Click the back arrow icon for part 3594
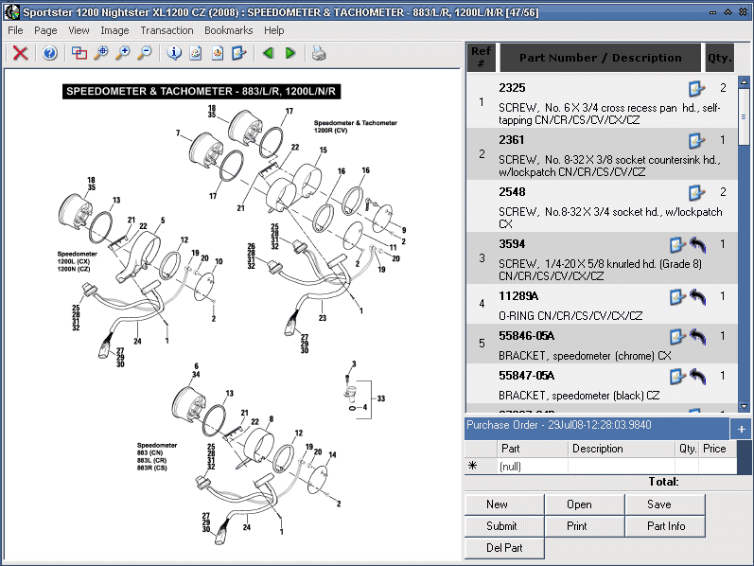754x566 pixels. click(x=698, y=245)
